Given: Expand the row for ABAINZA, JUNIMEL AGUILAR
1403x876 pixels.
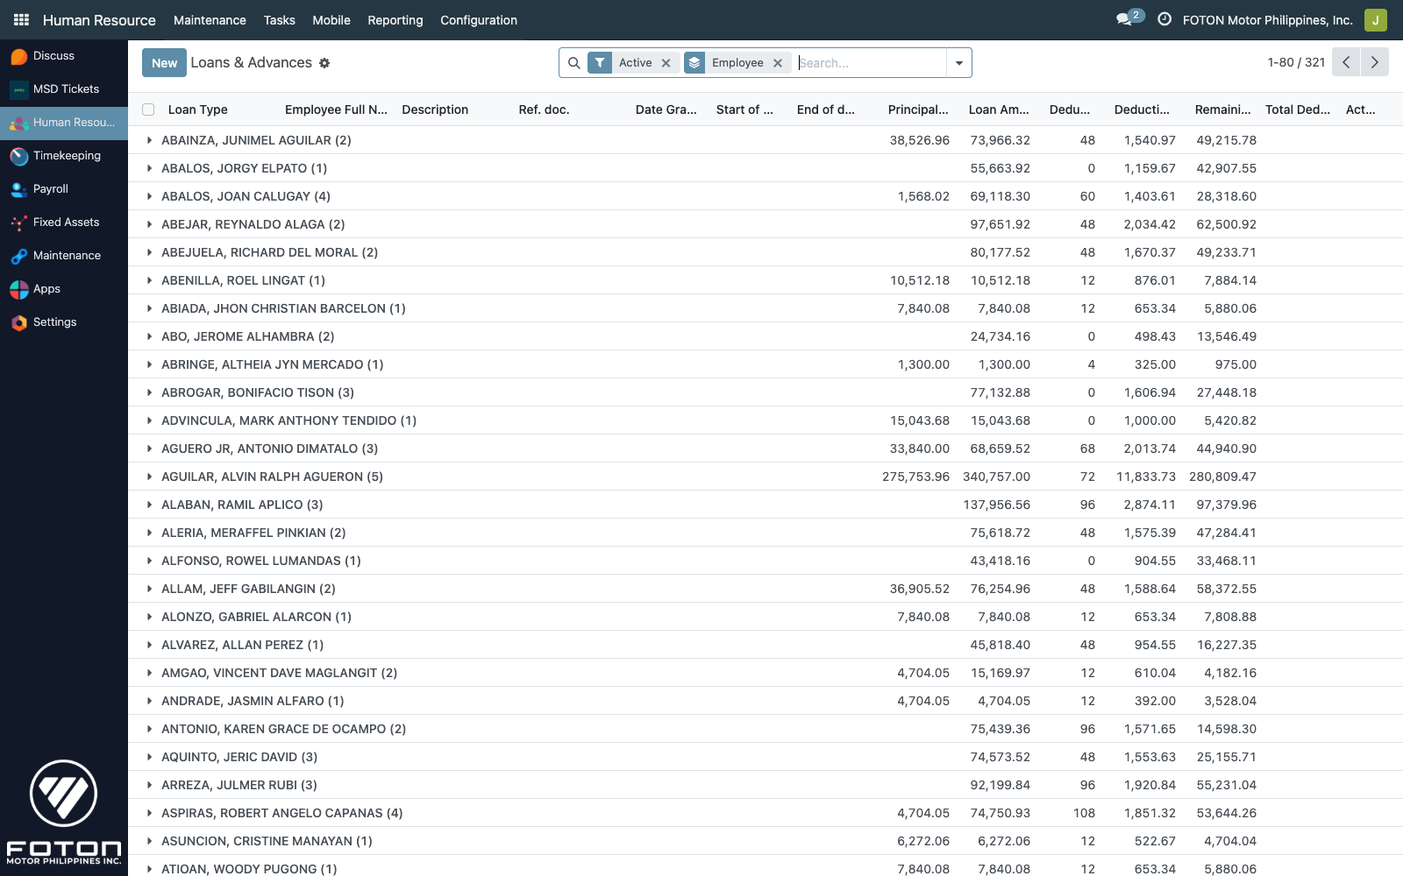Looking at the screenshot, I should tap(150, 140).
